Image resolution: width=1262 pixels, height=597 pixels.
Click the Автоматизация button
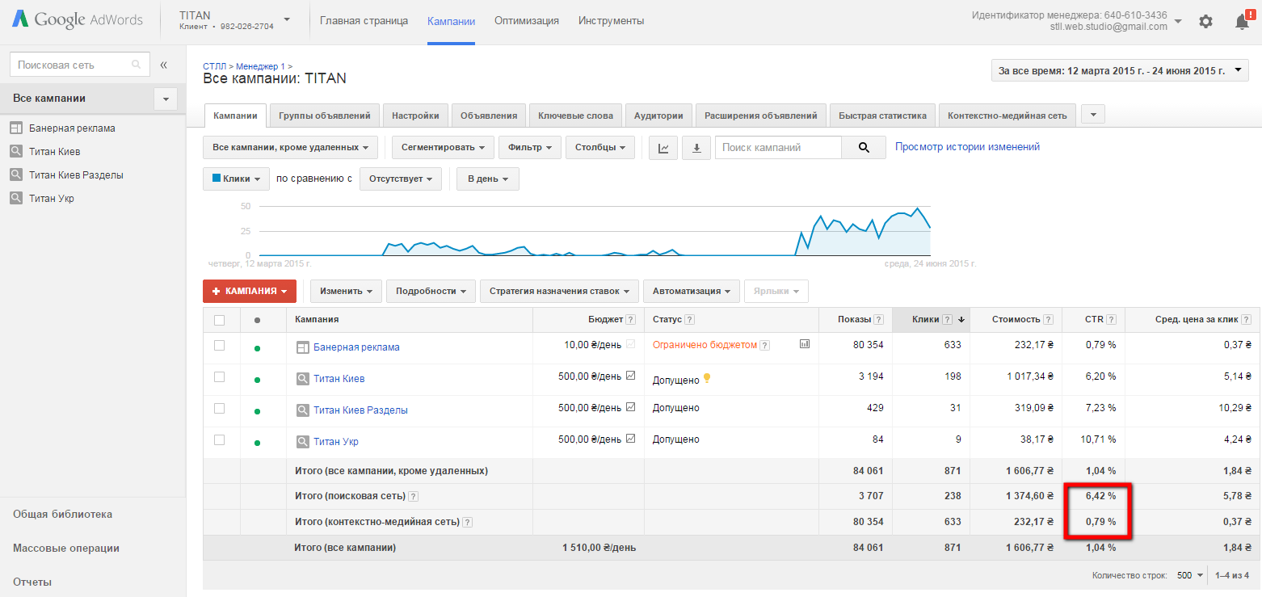point(691,291)
